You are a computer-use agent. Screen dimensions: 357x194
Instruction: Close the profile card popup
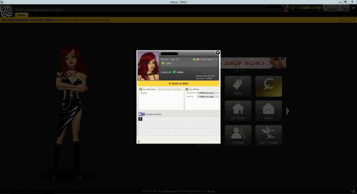coord(218,53)
